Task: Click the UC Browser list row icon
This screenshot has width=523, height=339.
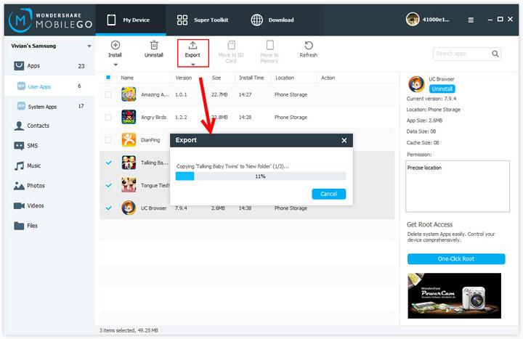Action: coord(129,208)
